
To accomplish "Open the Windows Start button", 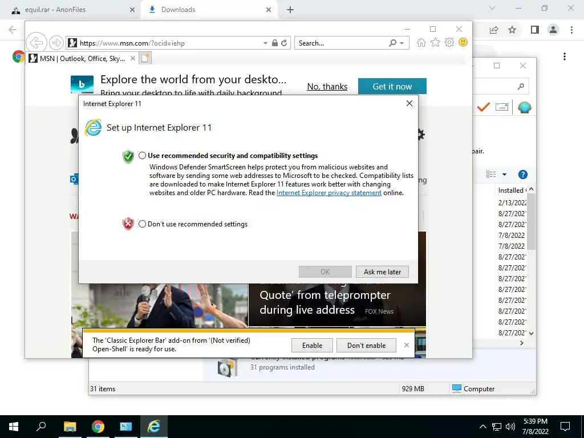I will pyautogui.click(x=14, y=427).
